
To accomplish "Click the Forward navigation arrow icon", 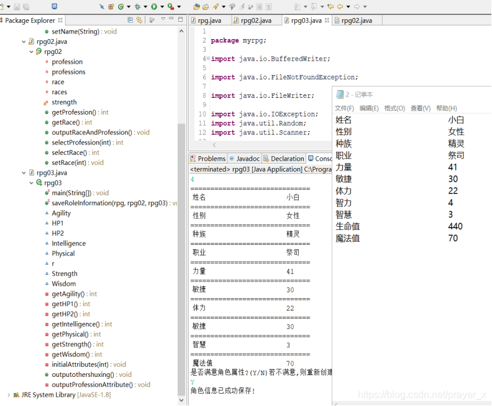I will 357,7.
